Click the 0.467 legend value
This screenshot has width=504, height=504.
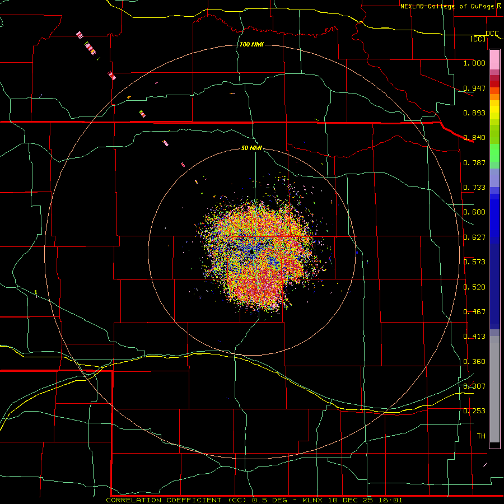tap(474, 312)
